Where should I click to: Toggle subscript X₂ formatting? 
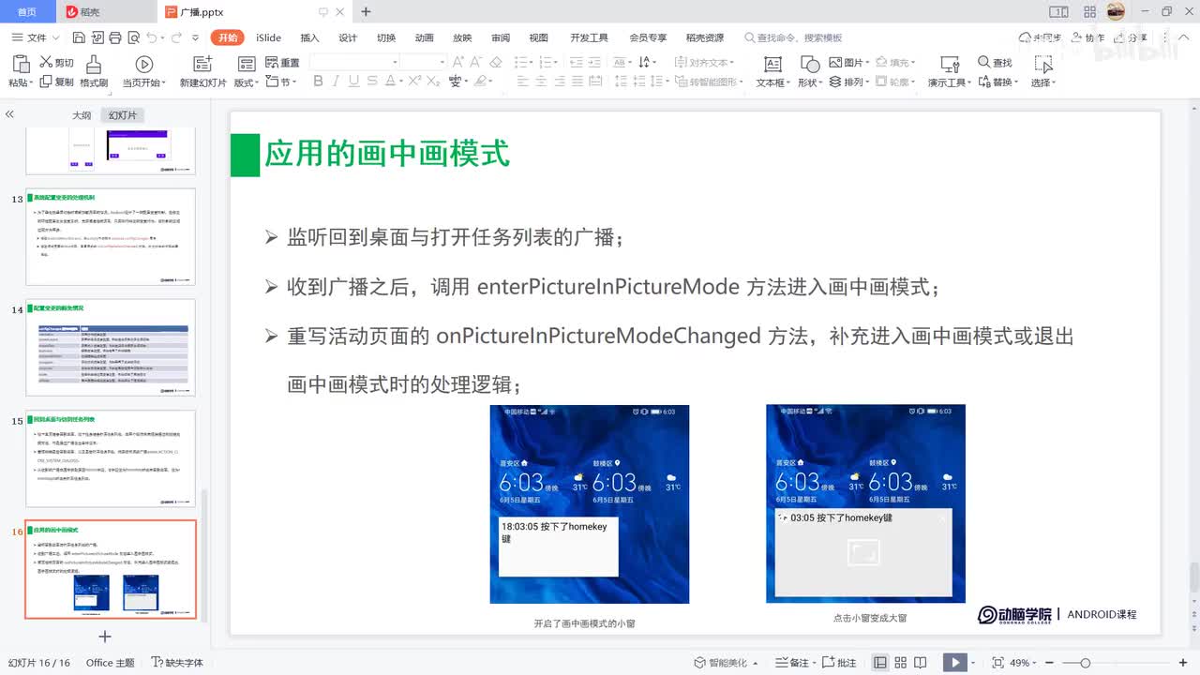[433, 82]
